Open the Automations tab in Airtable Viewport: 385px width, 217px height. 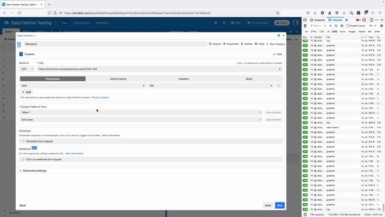(82, 23)
